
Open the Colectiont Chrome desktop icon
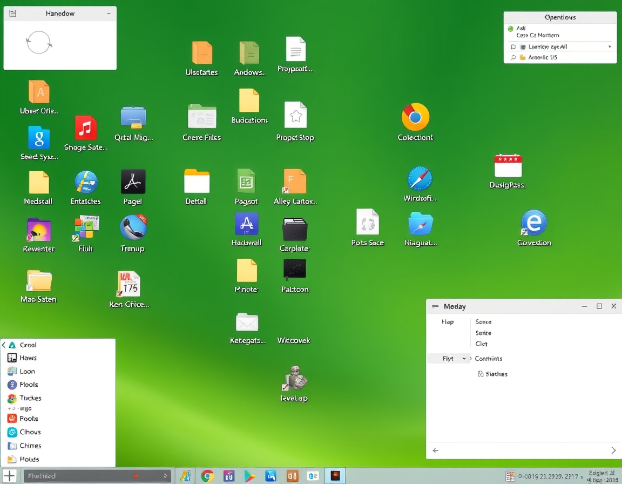(x=415, y=117)
